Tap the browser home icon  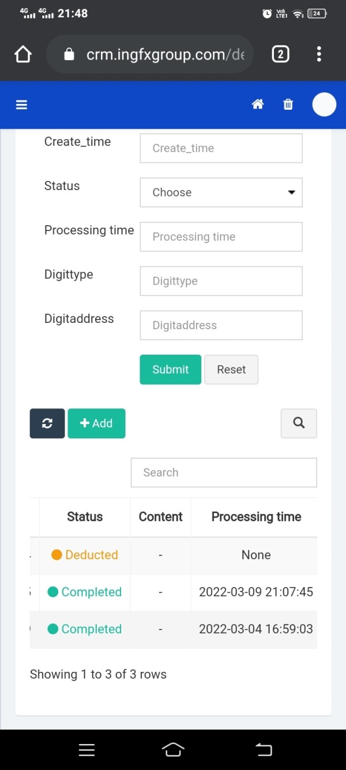coord(23,54)
